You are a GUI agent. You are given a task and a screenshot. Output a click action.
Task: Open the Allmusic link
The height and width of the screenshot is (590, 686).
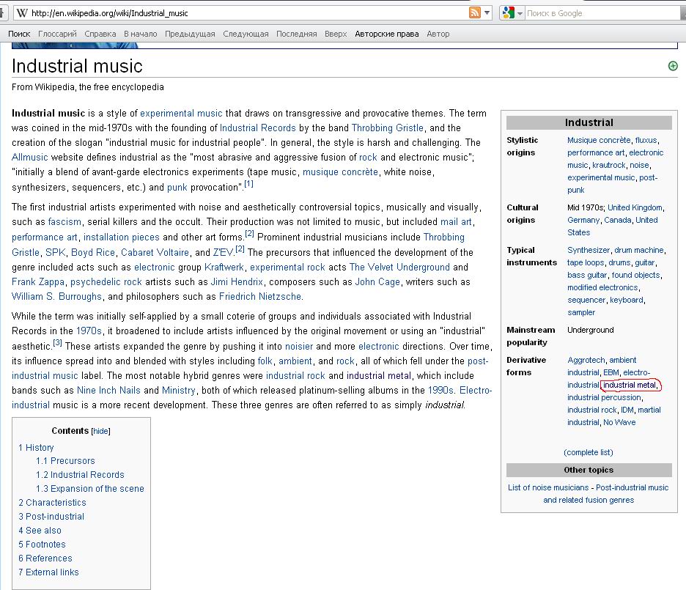(x=30, y=157)
